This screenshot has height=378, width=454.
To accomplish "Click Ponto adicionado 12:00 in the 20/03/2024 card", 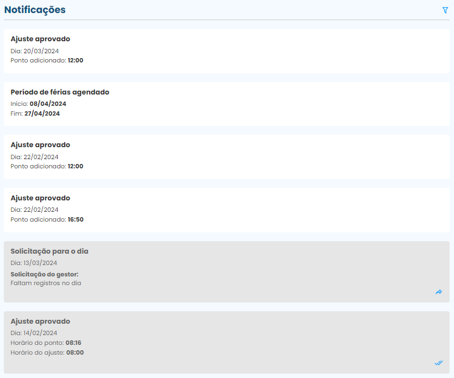I will click(x=47, y=60).
